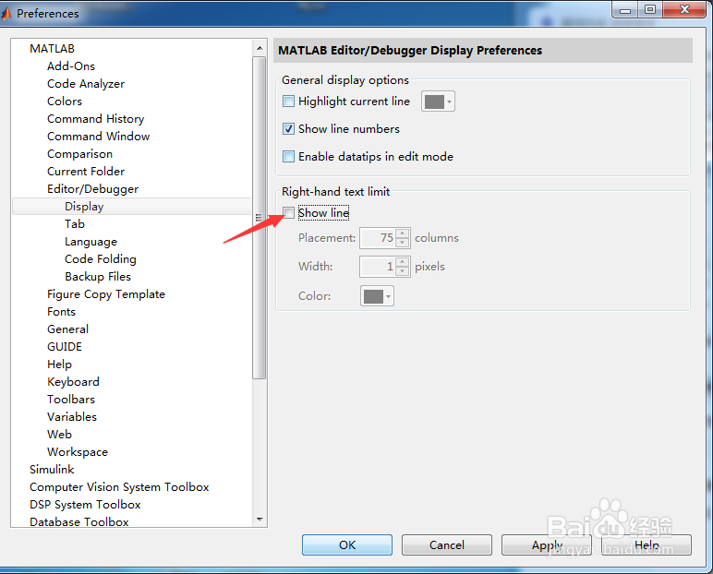Screen dimensions: 713x574
Task: Open Language preferences
Action: [x=91, y=242]
